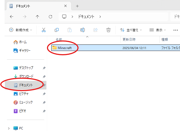Click the Forward navigation arrow
This screenshot has height=131, width=180.
(x=25, y=17)
